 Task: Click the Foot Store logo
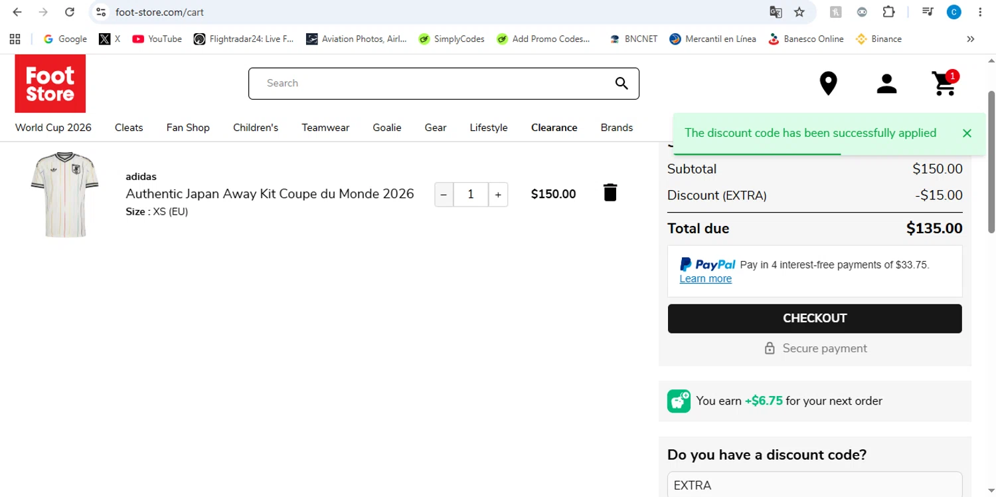[50, 84]
